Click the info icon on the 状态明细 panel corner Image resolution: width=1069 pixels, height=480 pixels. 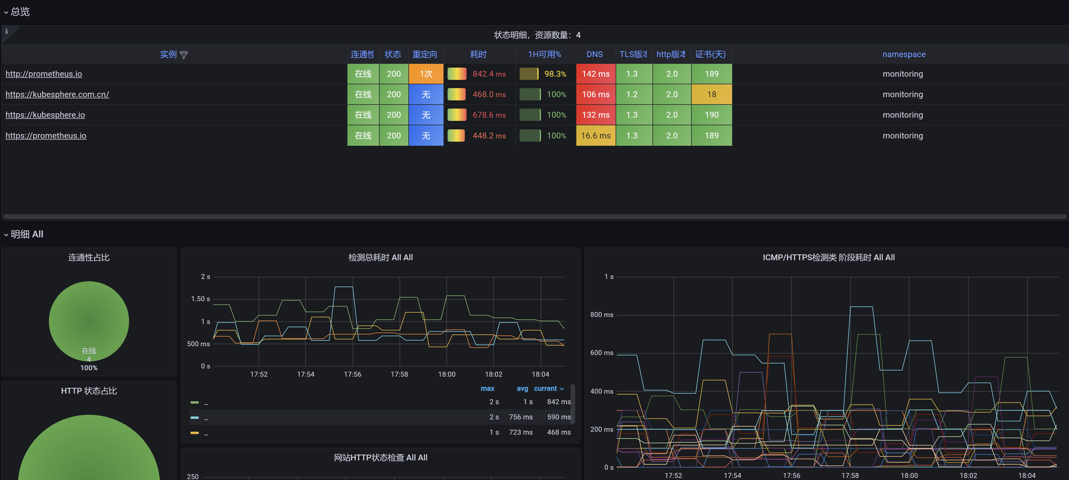point(6,31)
